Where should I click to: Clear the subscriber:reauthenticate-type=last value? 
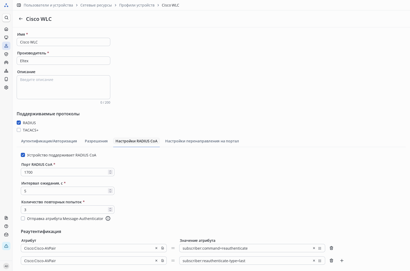314,261
